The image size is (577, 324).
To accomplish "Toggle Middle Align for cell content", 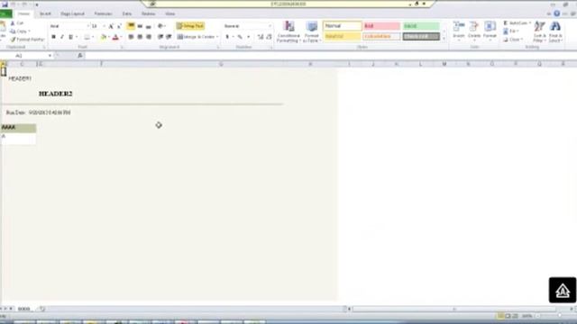I will click(x=140, y=26).
